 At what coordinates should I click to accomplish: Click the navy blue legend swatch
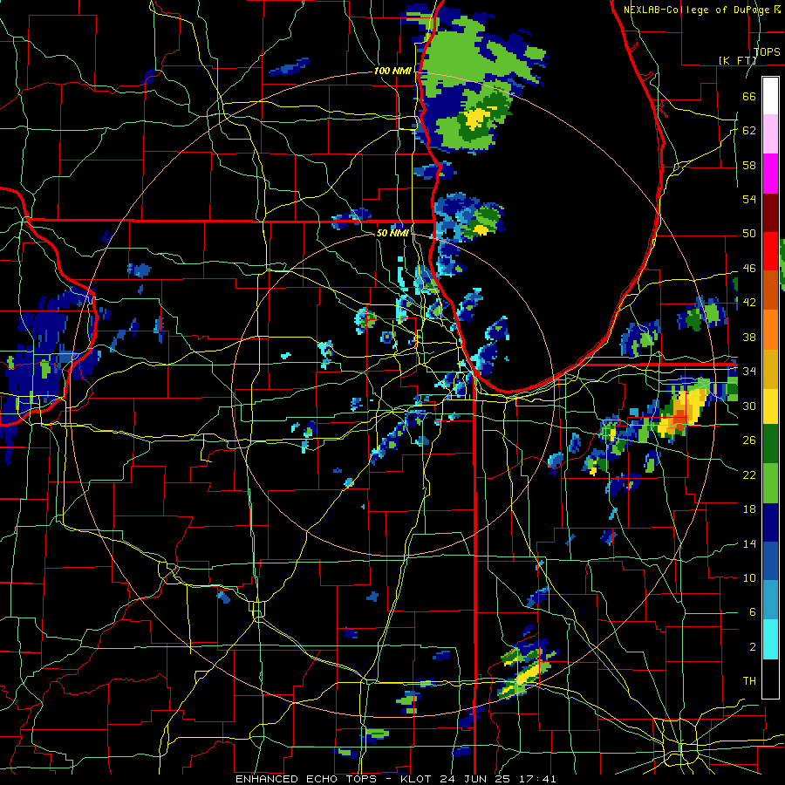pyautogui.click(x=770, y=522)
